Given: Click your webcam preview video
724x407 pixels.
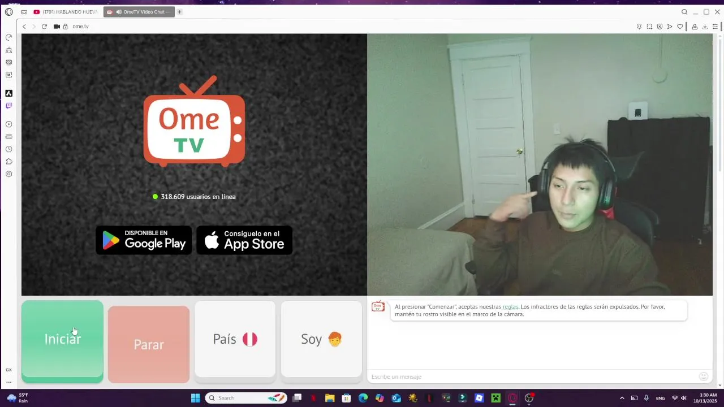Looking at the screenshot, I should pos(540,164).
